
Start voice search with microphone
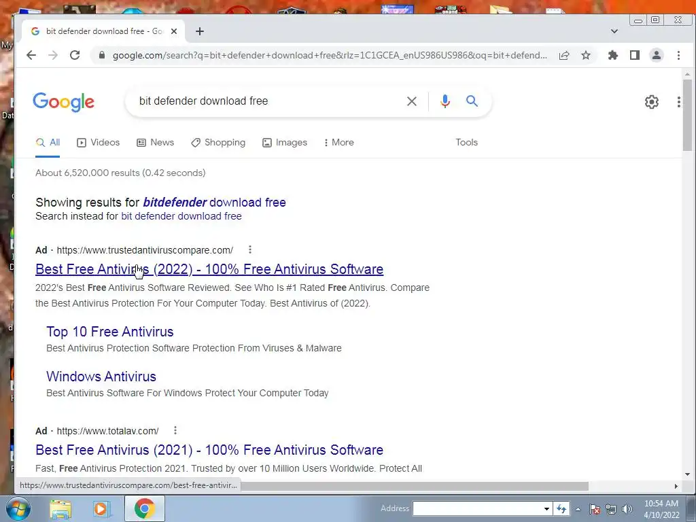coord(445,101)
